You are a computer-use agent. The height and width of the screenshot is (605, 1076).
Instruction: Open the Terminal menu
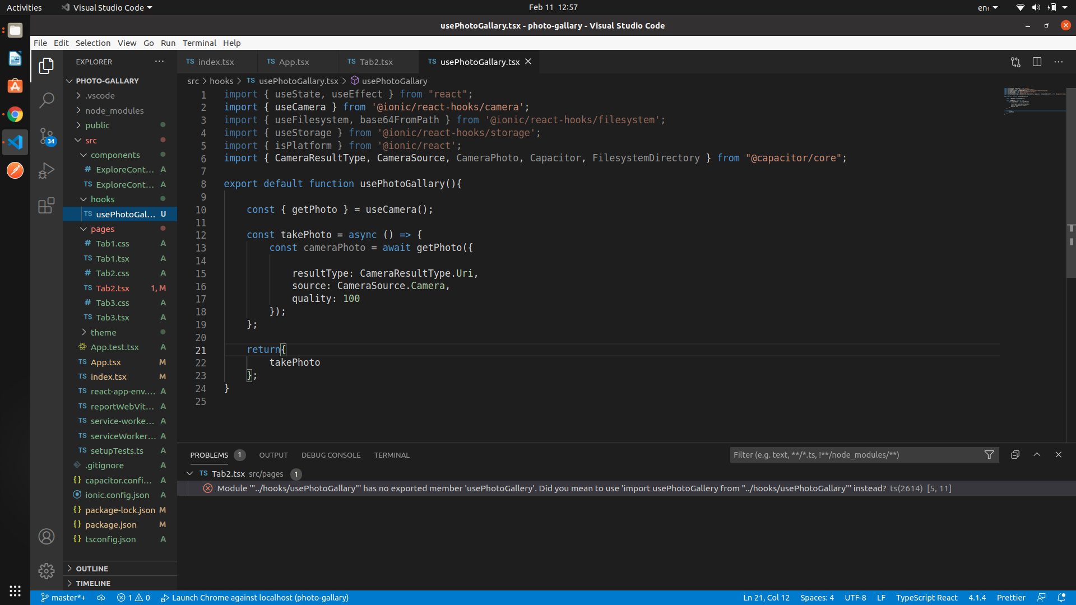[199, 43]
